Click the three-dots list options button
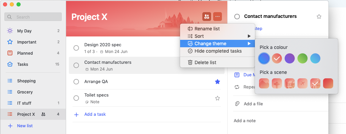 pos(218,17)
